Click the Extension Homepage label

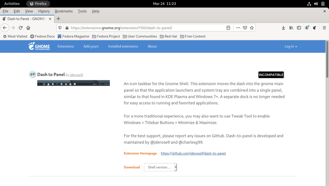pos(140,153)
